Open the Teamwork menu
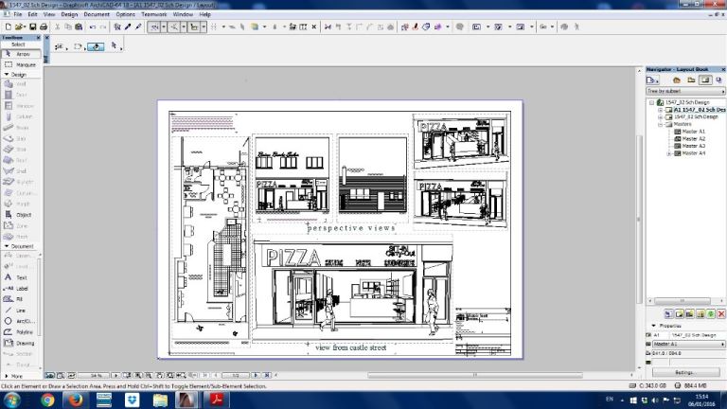The height and width of the screenshot is (409, 727). coord(154,14)
